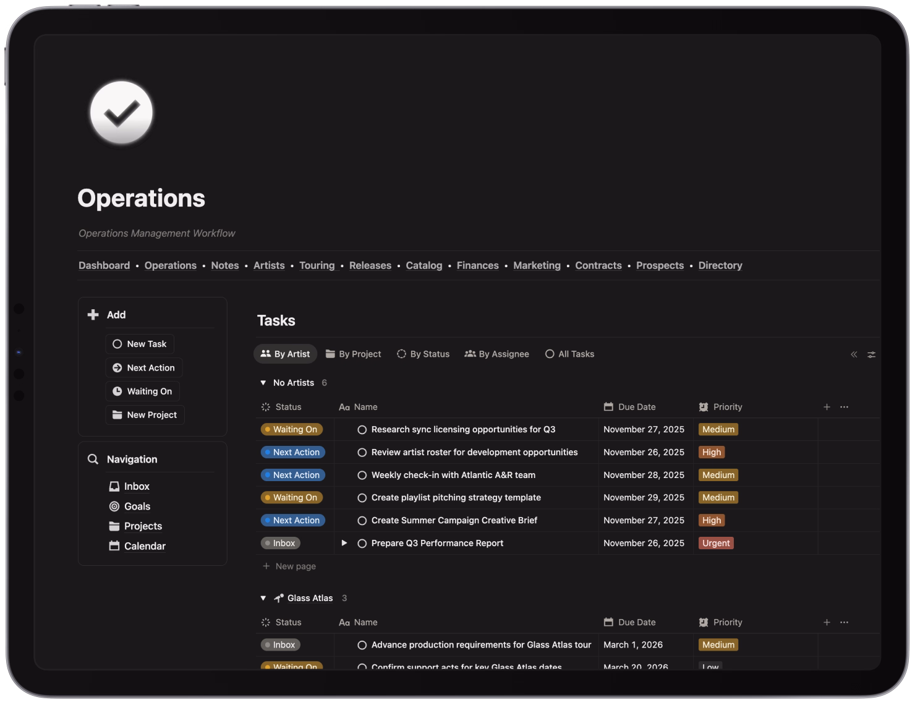The image size is (915, 705).
Task: Click the plus icon beside Add
Action: click(x=93, y=315)
